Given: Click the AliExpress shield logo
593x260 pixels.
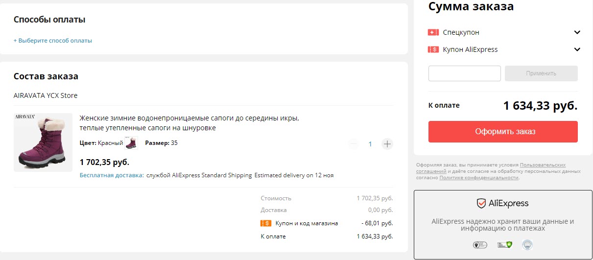Looking at the screenshot, I should (481, 203).
